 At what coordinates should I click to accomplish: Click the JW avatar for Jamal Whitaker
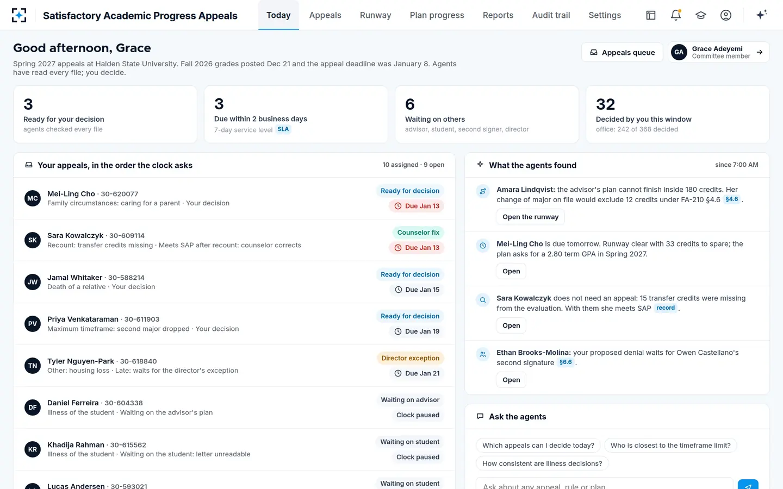pos(33,282)
